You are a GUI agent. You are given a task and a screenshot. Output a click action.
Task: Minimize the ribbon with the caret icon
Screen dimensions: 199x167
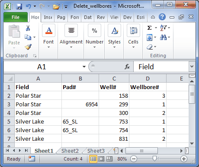[153, 17]
